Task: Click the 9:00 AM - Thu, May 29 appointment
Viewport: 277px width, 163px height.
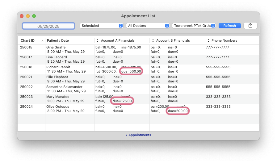Action: click(x=66, y=81)
